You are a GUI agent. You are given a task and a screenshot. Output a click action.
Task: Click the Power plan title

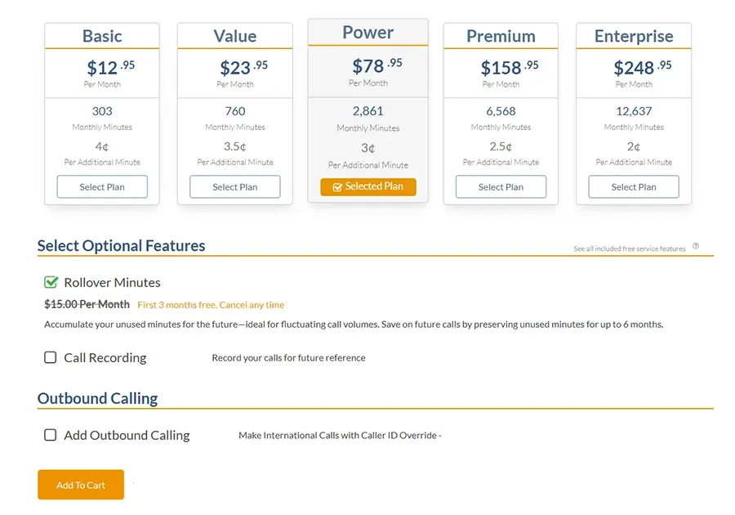[x=368, y=33]
